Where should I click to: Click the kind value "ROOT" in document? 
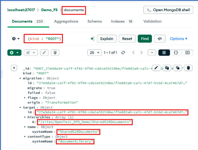[x=42, y=73]
